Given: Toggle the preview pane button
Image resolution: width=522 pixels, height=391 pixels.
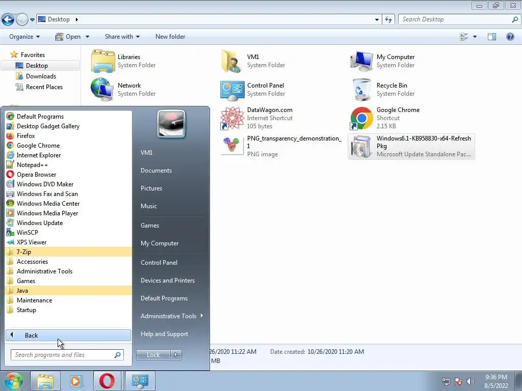Looking at the screenshot, I should coord(492,37).
